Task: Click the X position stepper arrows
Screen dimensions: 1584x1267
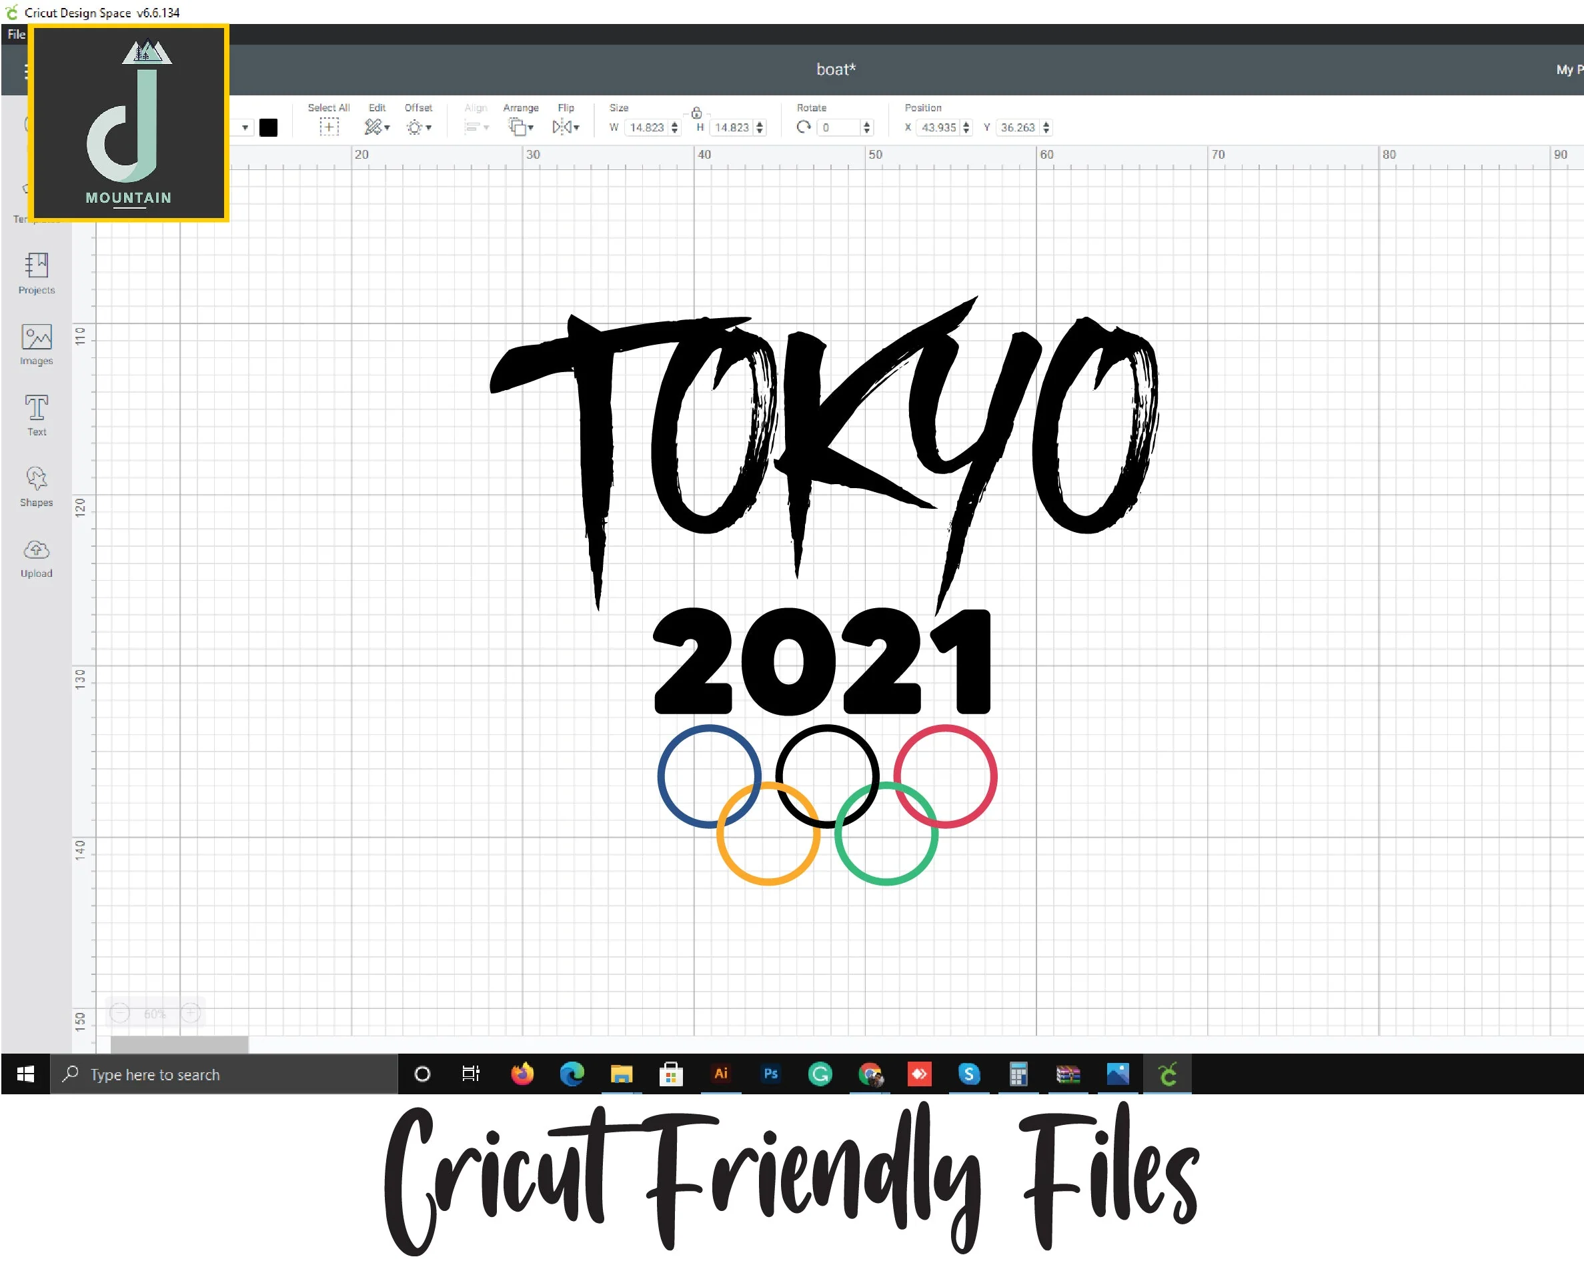Action: (966, 127)
